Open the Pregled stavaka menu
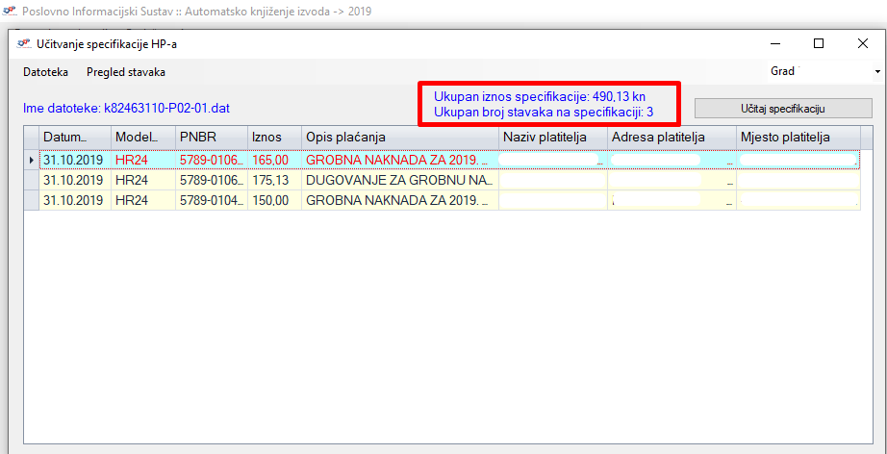The width and height of the screenshot is (887, 454). click(x=125, y=72)
